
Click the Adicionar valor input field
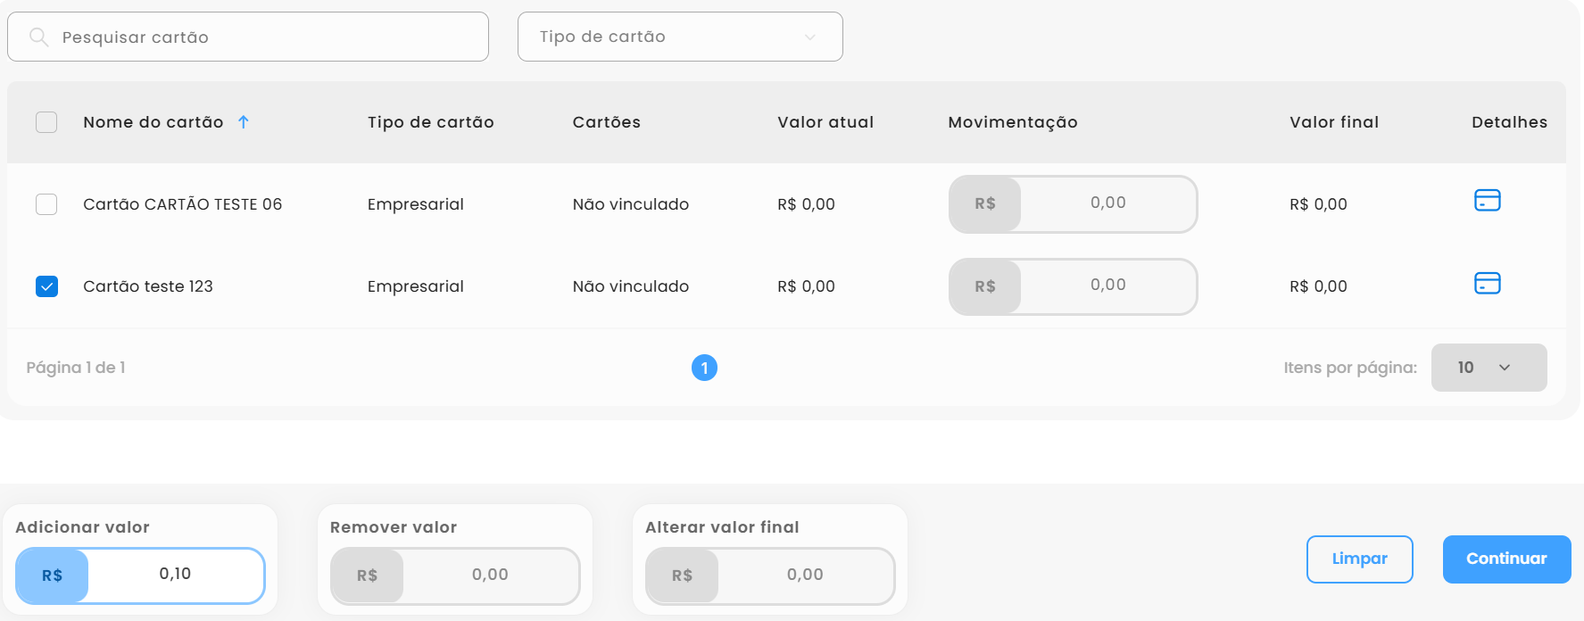(175, 575)
